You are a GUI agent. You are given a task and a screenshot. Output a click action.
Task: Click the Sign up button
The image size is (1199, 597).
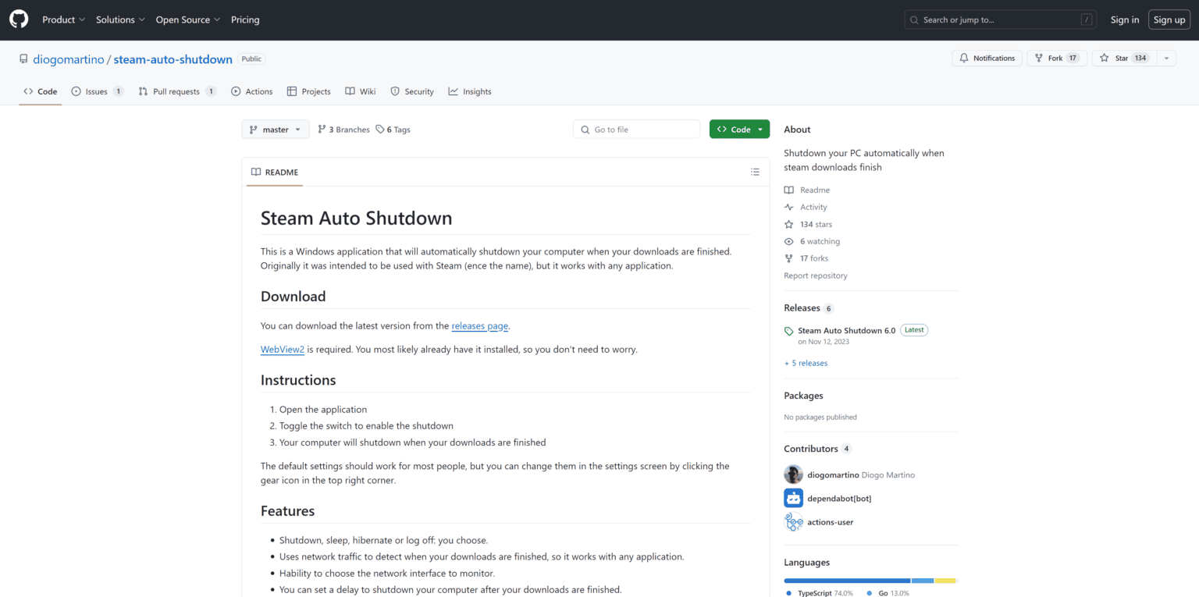pyautogui.click(x=1169, y=20)
